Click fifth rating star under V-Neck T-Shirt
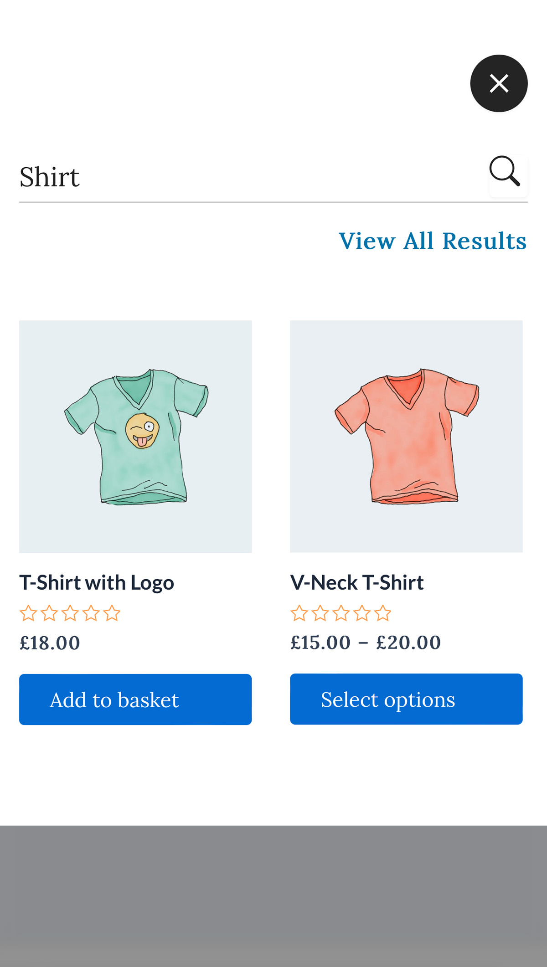The image size is (547, 967). (383, 613)
